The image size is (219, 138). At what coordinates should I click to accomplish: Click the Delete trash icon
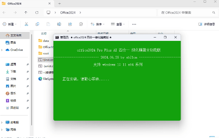coord(81,24)
